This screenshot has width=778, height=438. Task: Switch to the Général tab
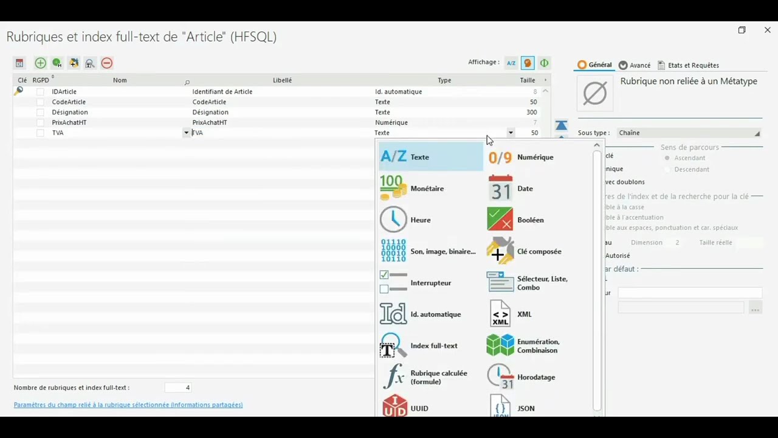pos(594,65)
